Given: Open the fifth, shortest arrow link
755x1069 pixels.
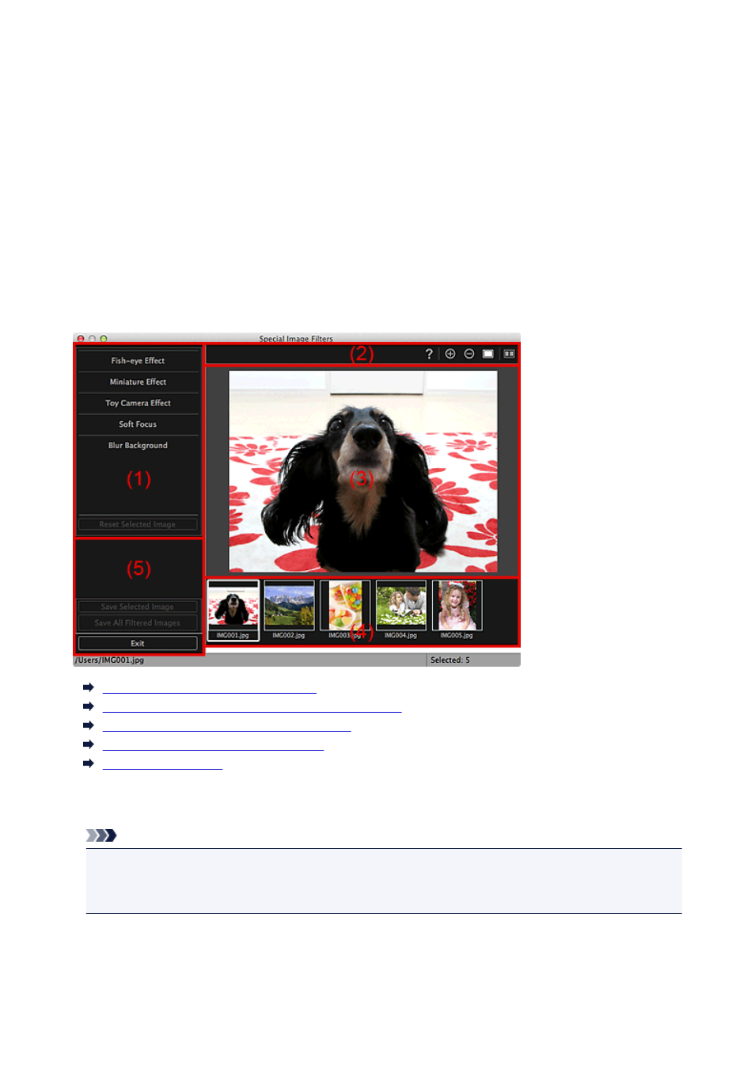Looking at the screenshot, I should pos(162,764).
